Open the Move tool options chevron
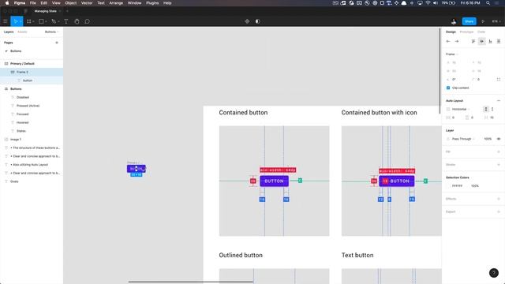 tap(21, 21)
